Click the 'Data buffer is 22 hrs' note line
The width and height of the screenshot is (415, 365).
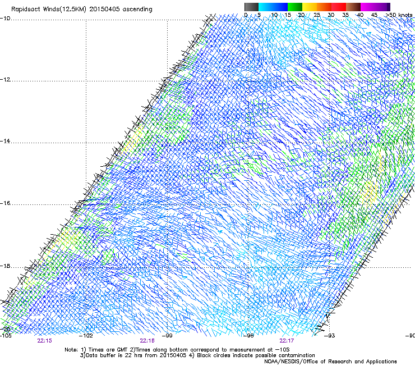tap(197, 355)
